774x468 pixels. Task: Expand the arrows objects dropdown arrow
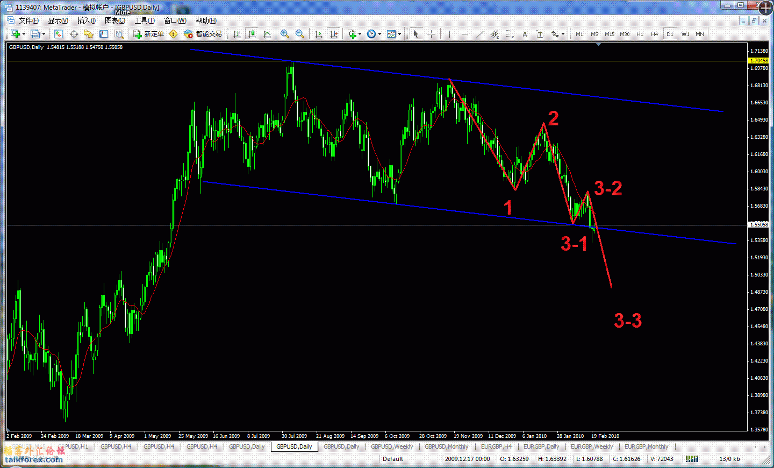[563, 34]
